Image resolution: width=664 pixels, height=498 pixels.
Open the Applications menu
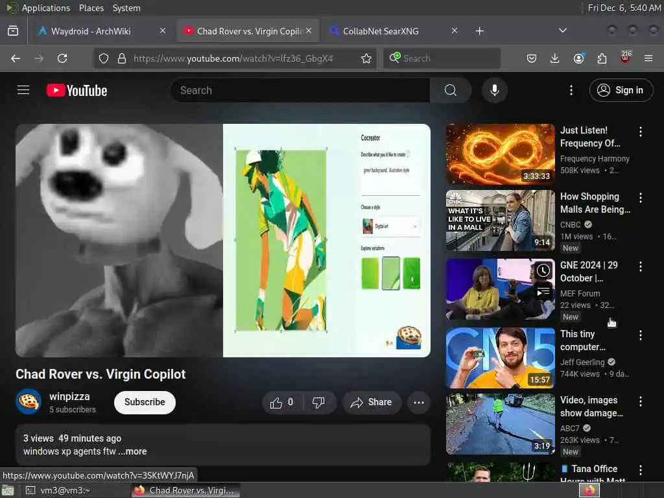(x=46, y=8)
